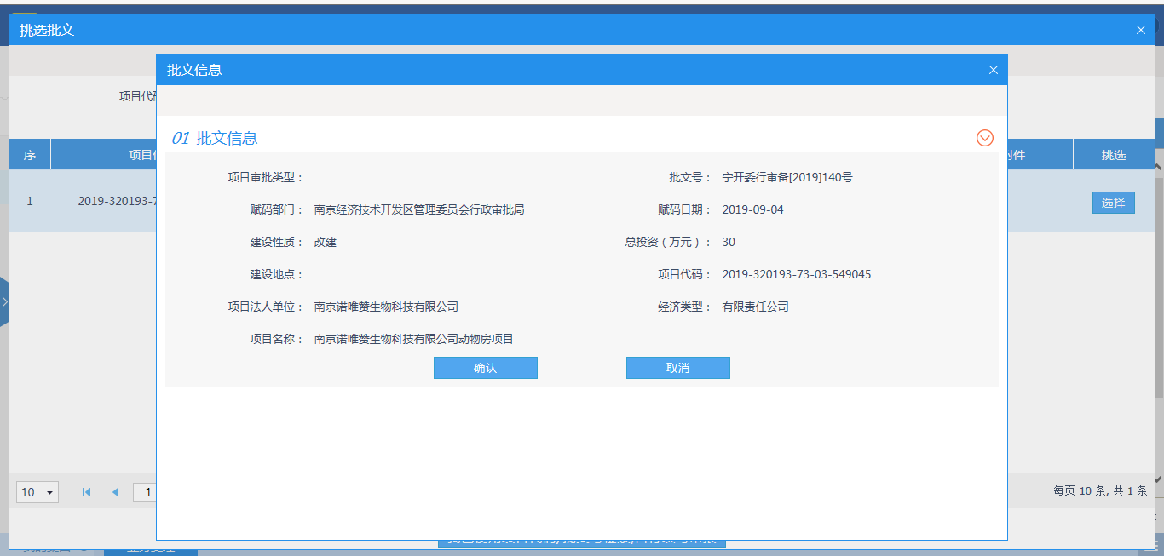Click the 序 column header
The width and height of the screenshot is (1164, 556).
pyautogui.click(x=30, y=155)
